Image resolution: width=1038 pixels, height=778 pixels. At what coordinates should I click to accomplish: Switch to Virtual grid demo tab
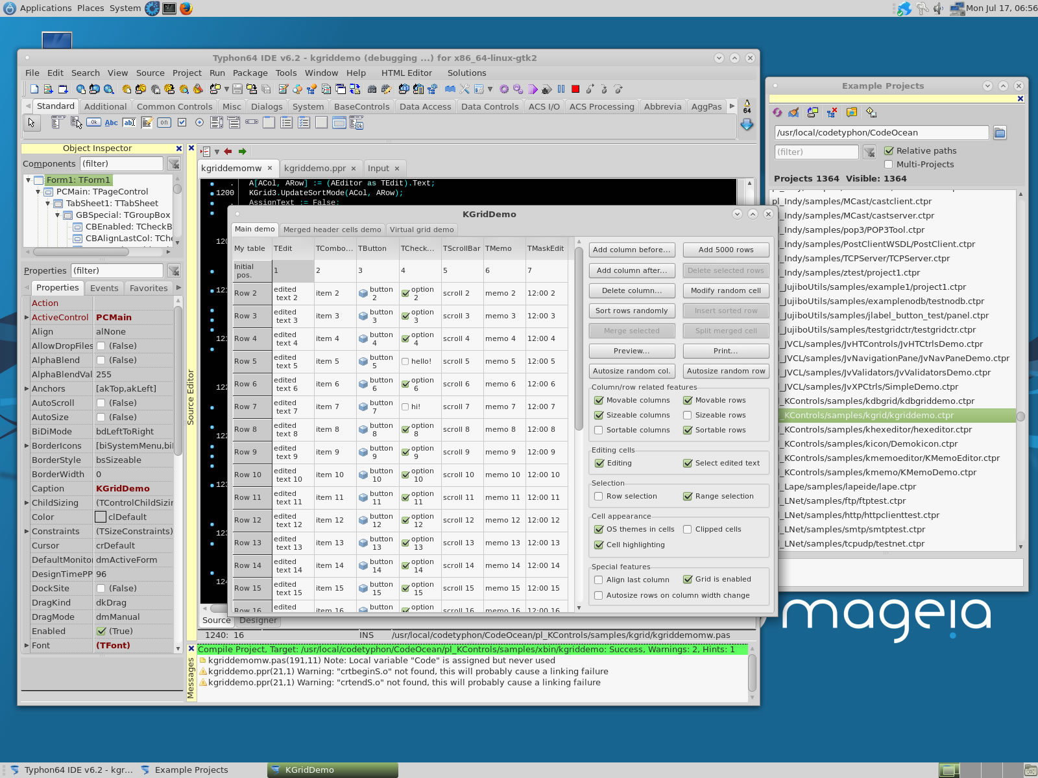coord(422,230)
